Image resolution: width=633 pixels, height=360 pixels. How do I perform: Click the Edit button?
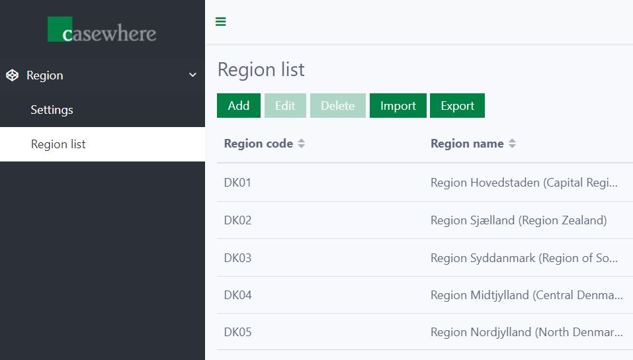pyautogui.click(x=285, y=106)
